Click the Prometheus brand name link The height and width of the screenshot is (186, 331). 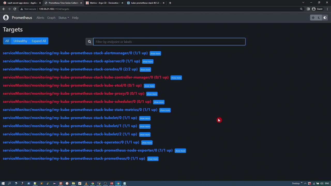click(22, 18)
